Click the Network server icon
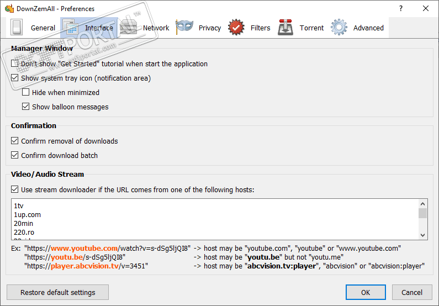 point(128,28)
